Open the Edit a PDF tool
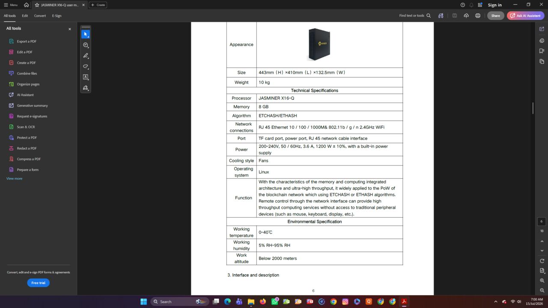Viewport: 548px width, 308px height. [24, 52]
